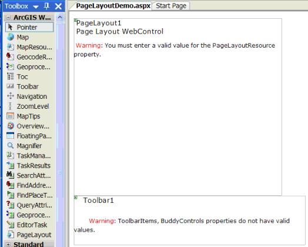Click the GeoprocessingTask icon below QueryAttri...
The image size is (308, 247).
[x=11, y=215]
